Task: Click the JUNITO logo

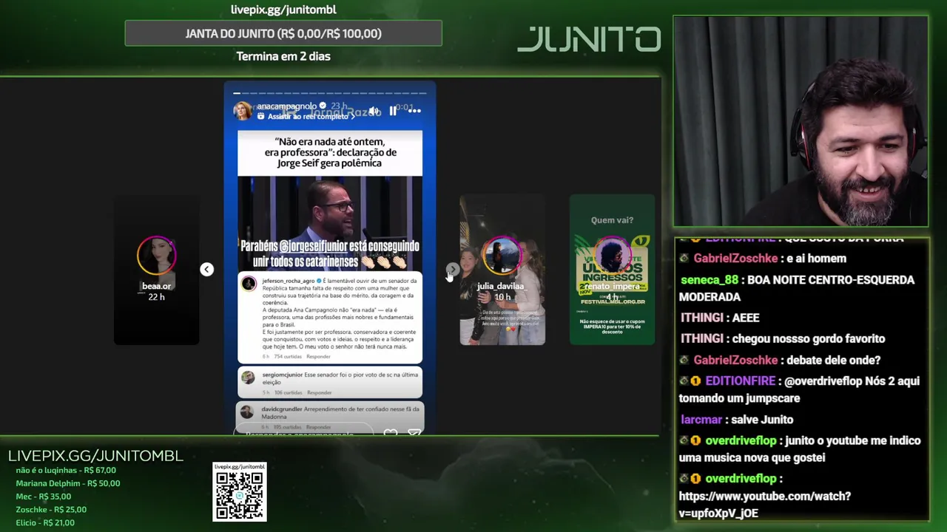Action: coord(589,39)
